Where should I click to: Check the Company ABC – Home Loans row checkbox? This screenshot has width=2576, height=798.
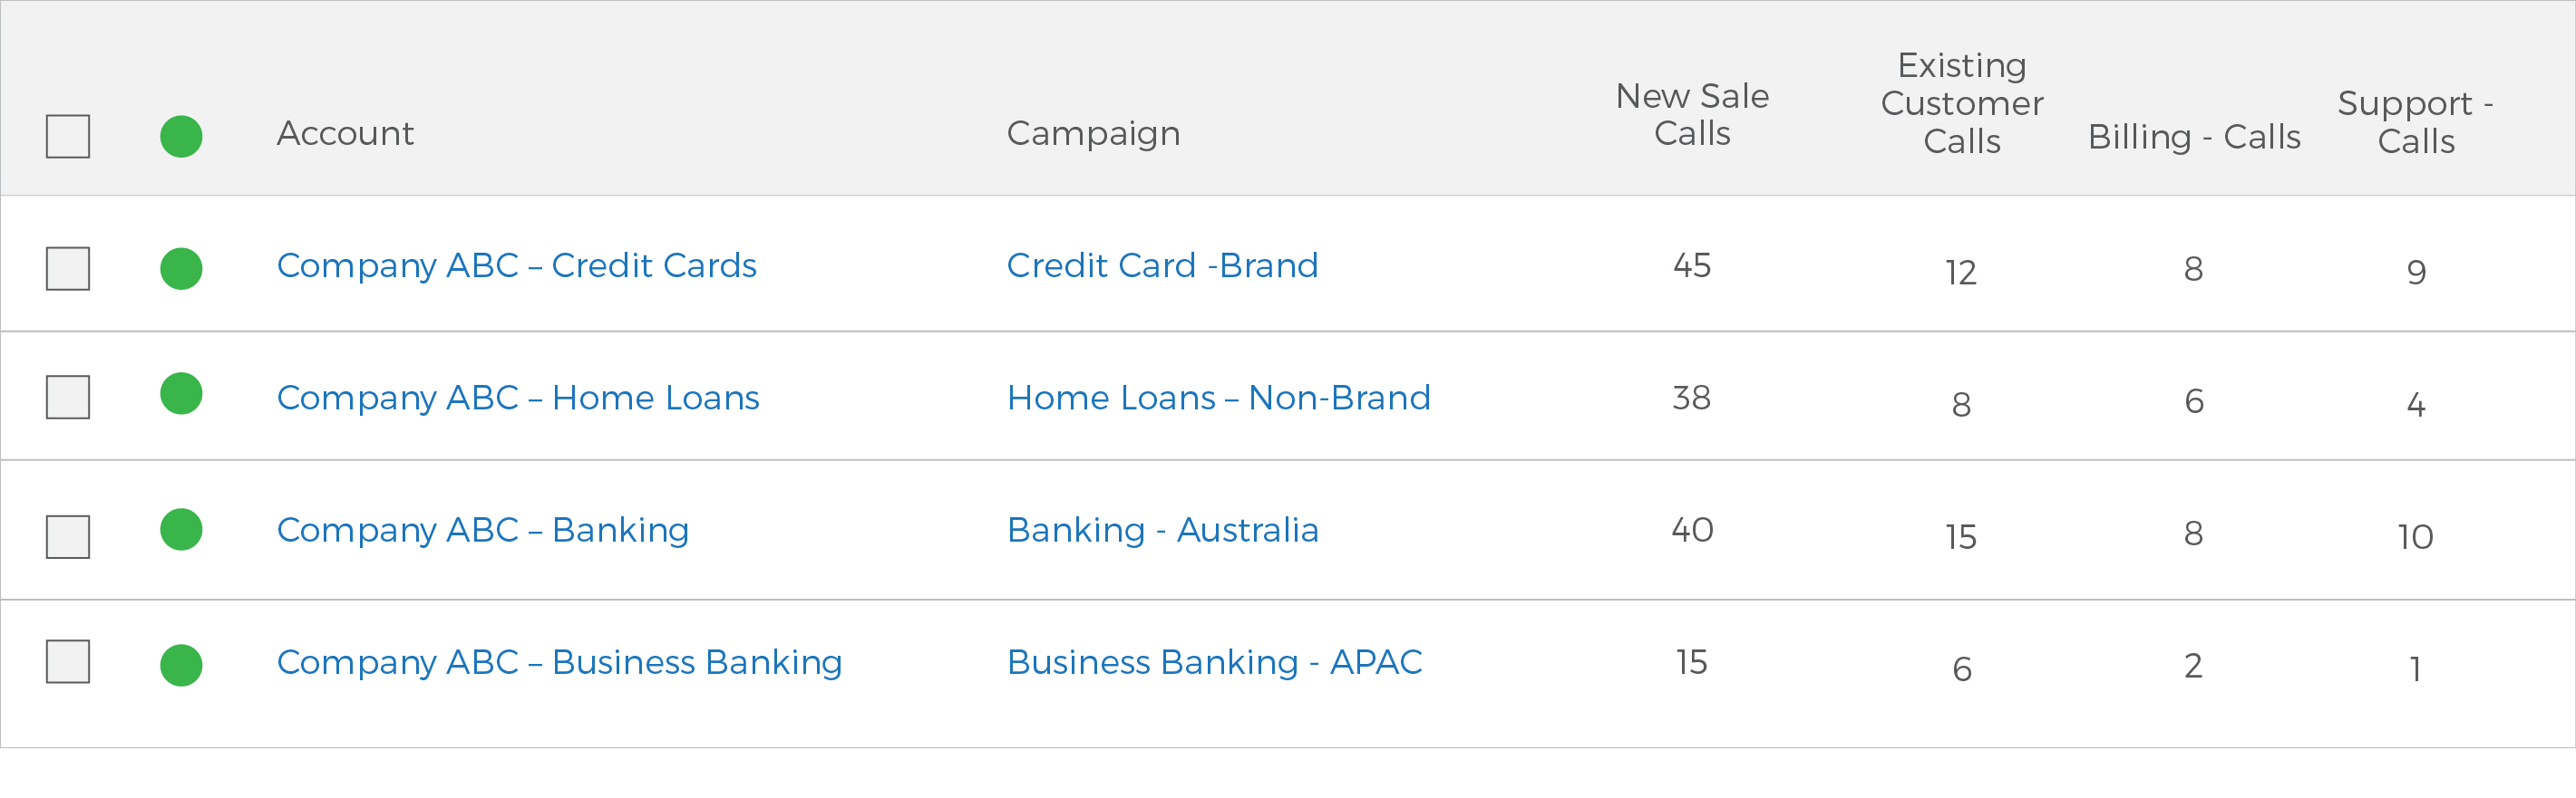pyautogui.click(x=68, y=398)
